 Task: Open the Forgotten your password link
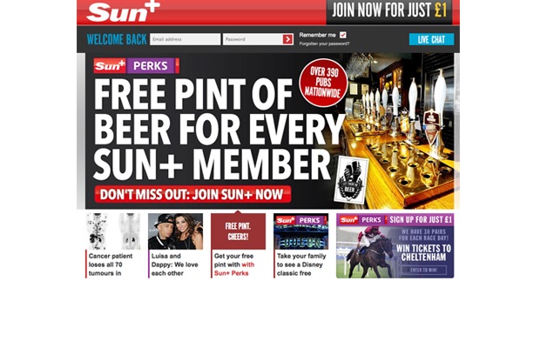click(324, 43)
